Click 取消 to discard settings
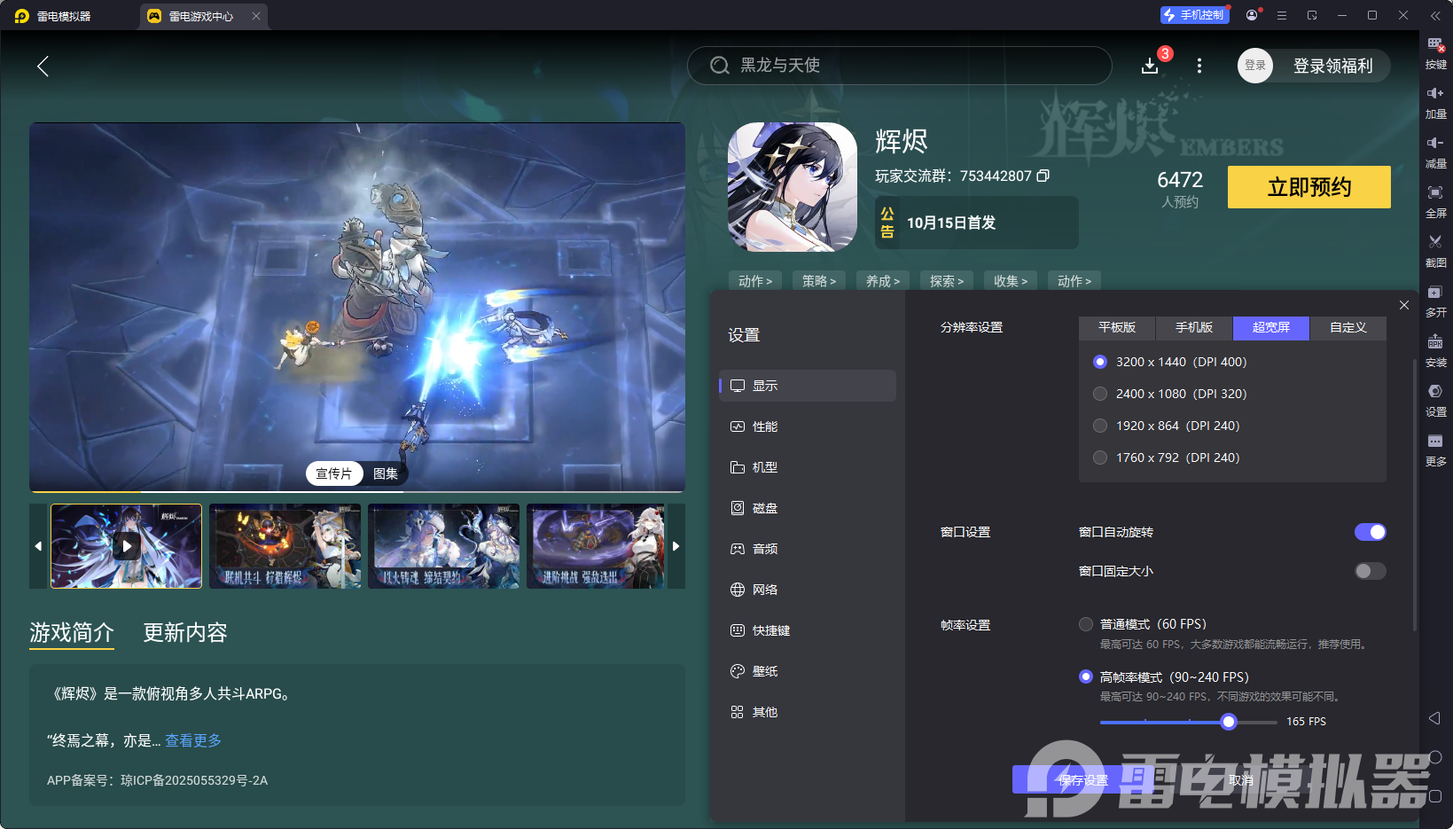1453x829 pixels. (1241, 780)
